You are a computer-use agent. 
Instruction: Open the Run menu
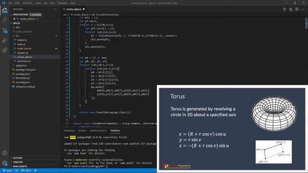click(52, 3)
